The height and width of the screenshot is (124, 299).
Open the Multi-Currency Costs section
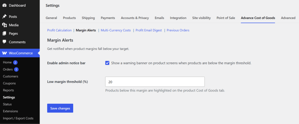[116, 30]
